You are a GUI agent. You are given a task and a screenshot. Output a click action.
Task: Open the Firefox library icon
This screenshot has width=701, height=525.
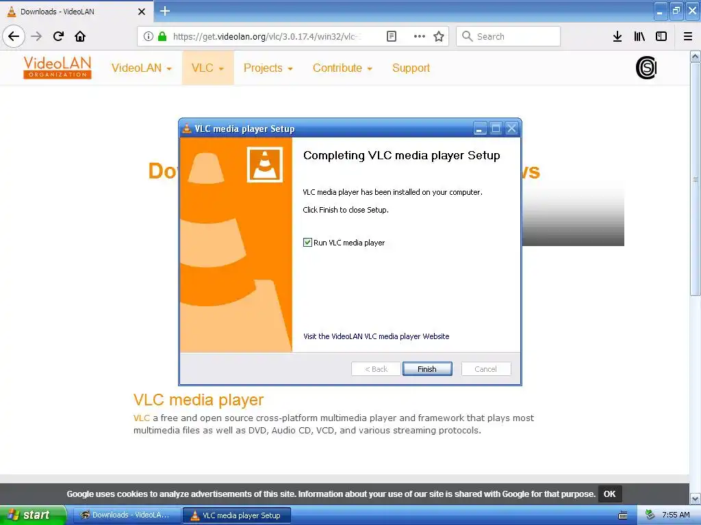(639, 36)
